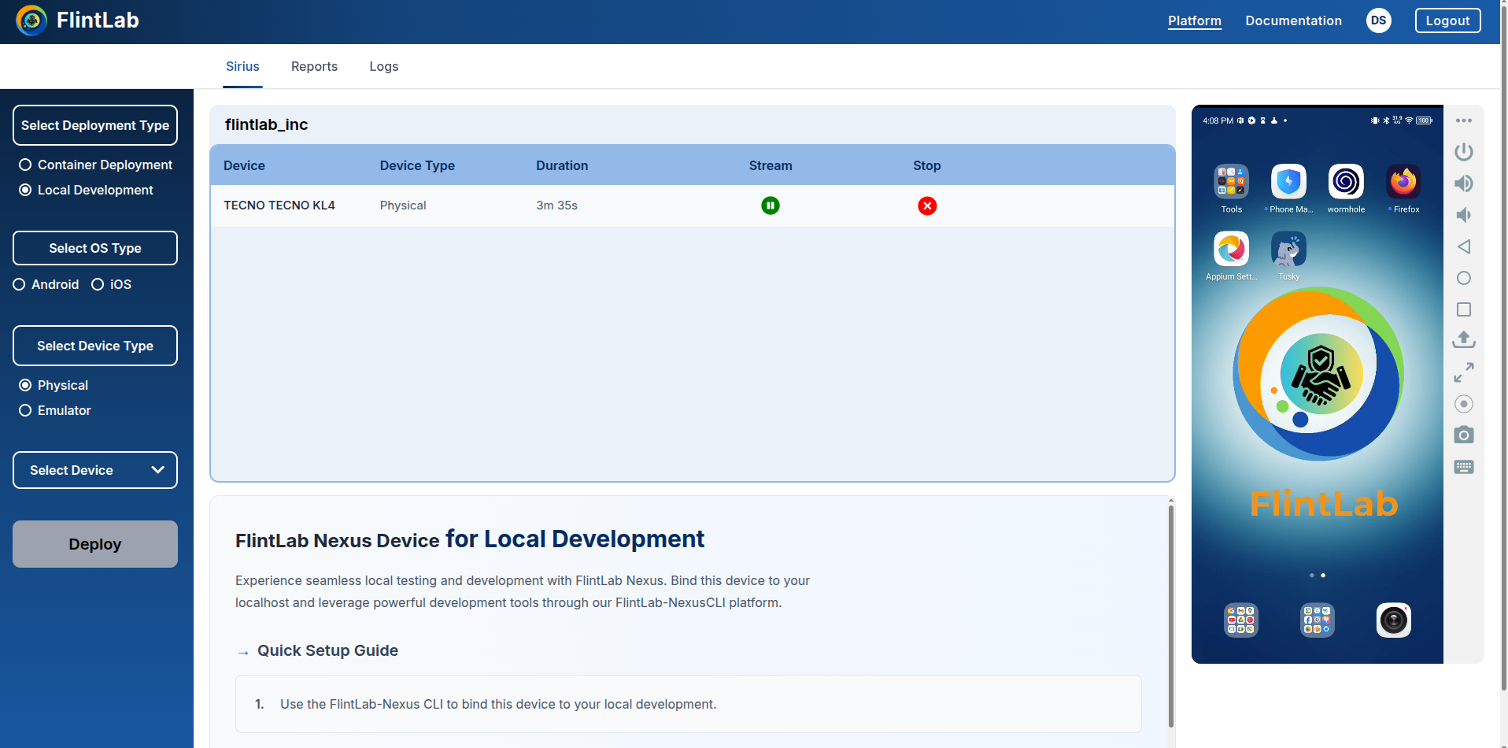Click the phone status bar time
The height and width of the screenshot is (748, 1508).
coord(1218,120)
